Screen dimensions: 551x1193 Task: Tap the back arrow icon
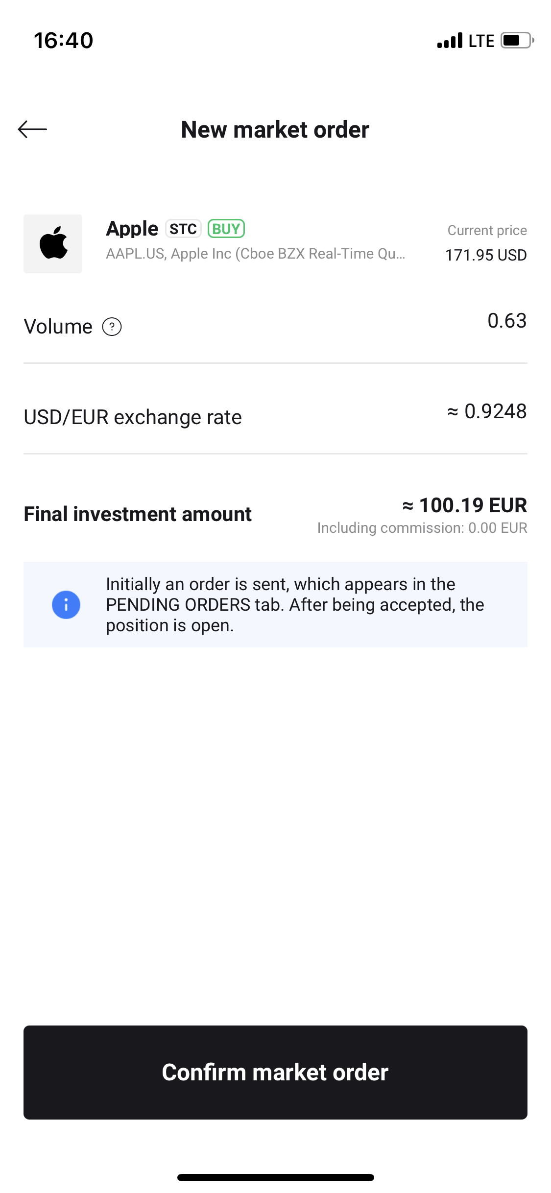(32, 129)
